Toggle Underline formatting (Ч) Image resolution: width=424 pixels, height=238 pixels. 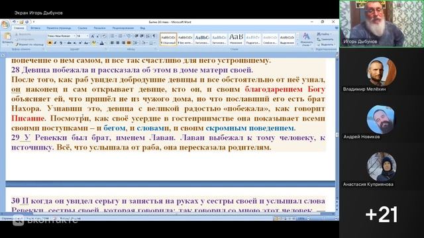pyautogui.click(x=61, y=43)
